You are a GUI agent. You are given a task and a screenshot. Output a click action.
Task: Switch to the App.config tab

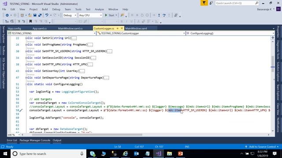[15, 29]
